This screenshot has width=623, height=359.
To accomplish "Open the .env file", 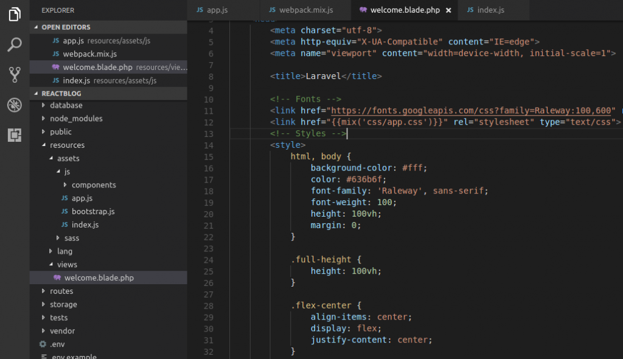I will pos(108,344).
